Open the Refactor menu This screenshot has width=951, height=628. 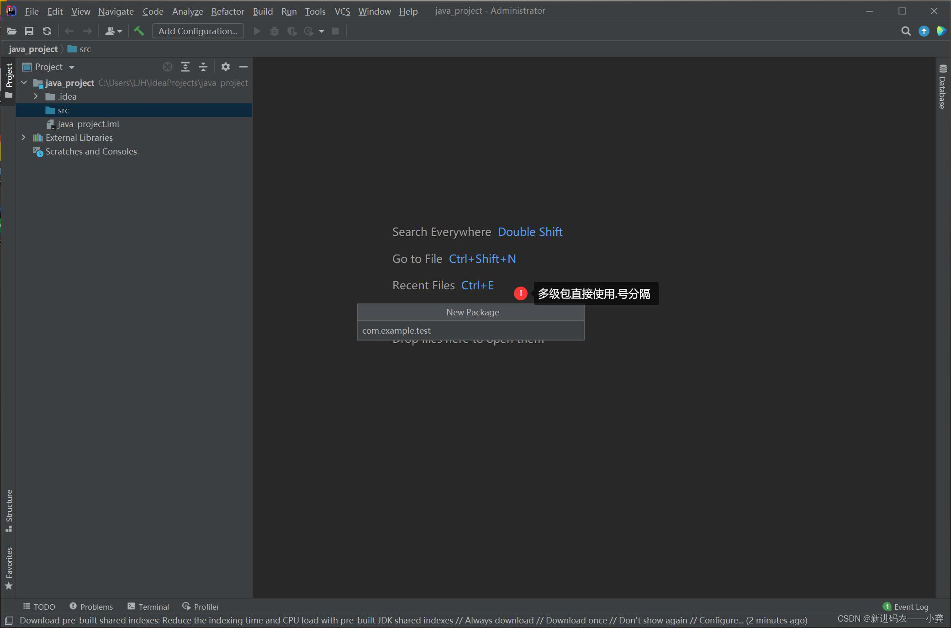(x=227, y=11)
